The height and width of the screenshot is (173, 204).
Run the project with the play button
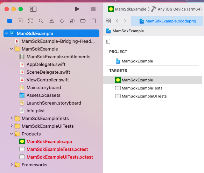tap(77, 9)
